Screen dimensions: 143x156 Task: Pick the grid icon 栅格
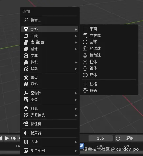85,84
